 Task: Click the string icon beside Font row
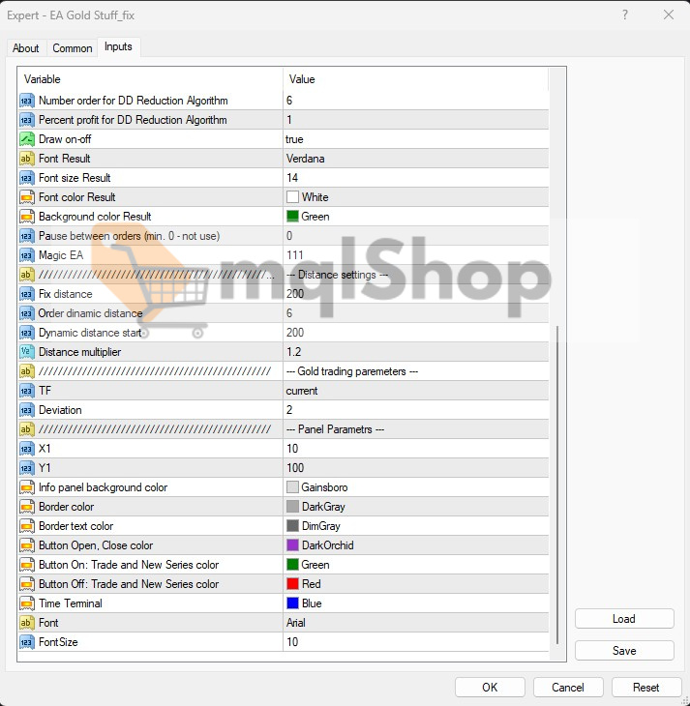pos(26,623)
